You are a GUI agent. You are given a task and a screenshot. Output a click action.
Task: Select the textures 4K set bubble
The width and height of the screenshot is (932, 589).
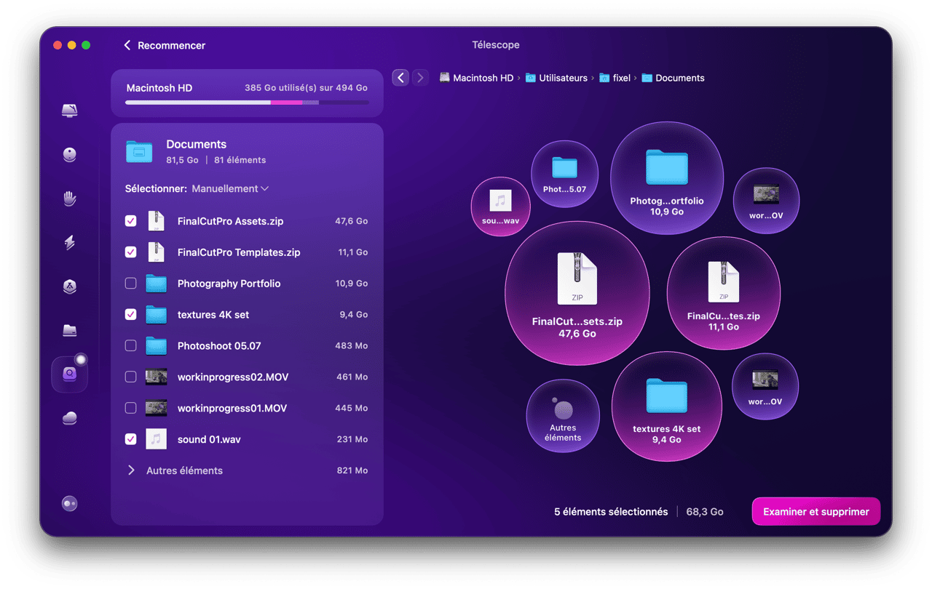point(666,406)
